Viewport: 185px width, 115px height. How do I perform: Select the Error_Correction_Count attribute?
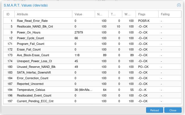[33, 78]
